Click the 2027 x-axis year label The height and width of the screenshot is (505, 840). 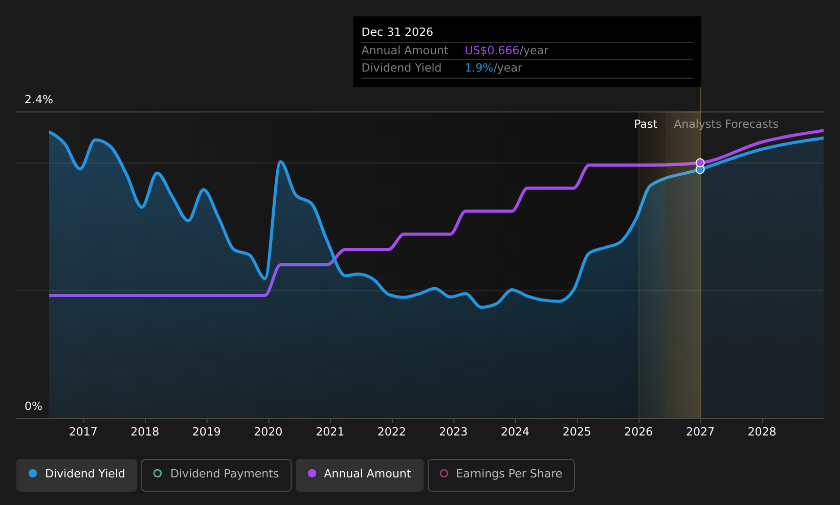pos(700,432)
